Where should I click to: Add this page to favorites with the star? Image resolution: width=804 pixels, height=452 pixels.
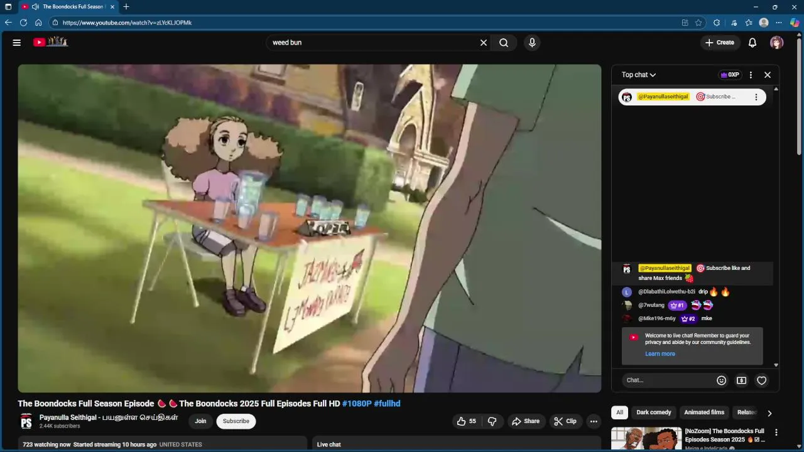pyautogui.click(x=698, y=23)
